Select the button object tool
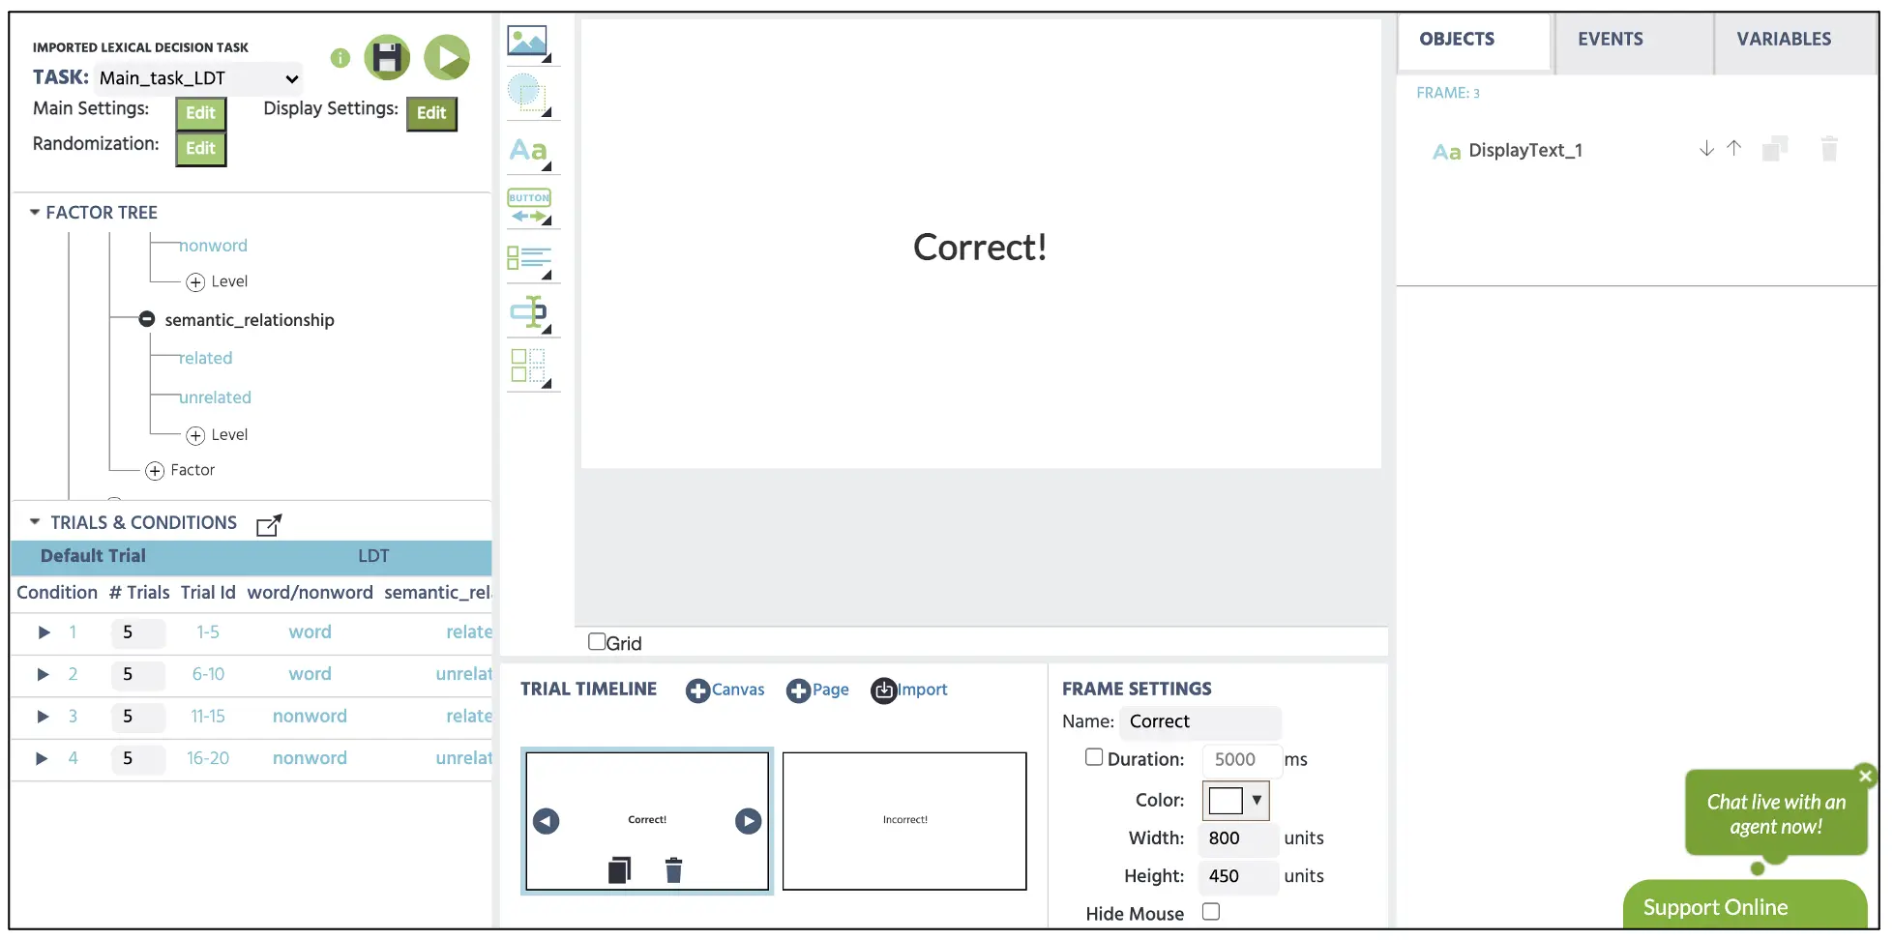Image resolution: width=1894 pixels, height=940 pixels. 528,205
